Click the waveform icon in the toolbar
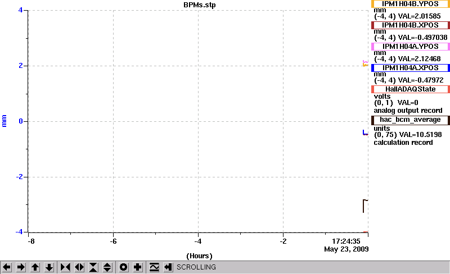 click(154, 267)
